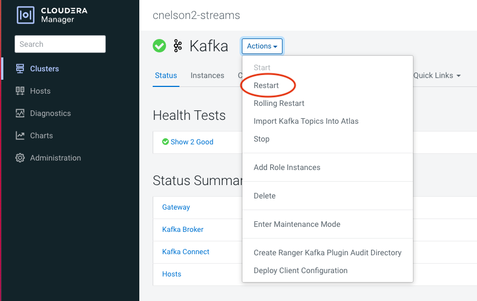
Task: Choose Enter Maintenance Mode
Action: (x=297, y=224)
